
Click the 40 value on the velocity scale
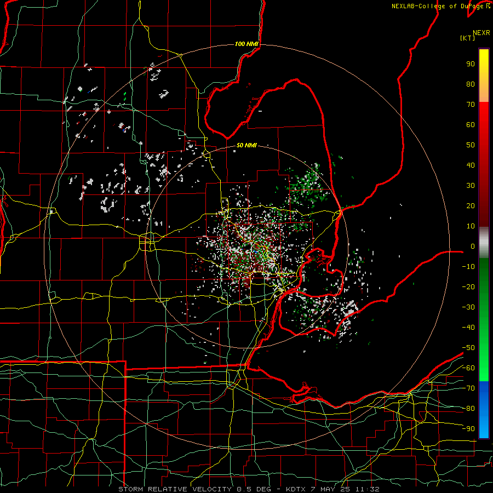click(x=471, y=165)
